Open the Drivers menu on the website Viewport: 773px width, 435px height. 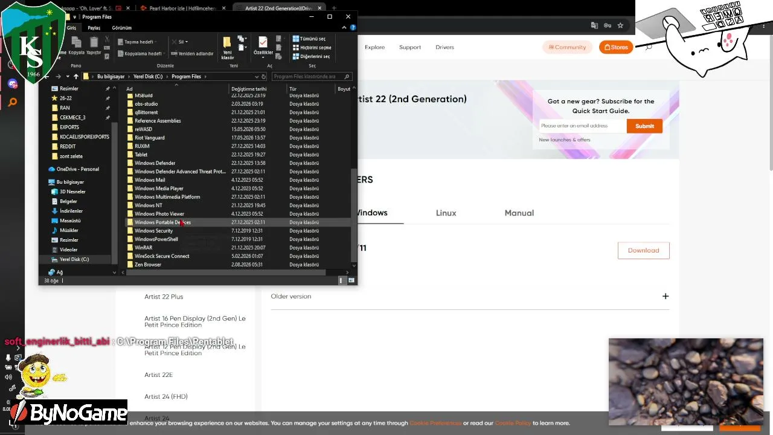(x=444, y=47)
